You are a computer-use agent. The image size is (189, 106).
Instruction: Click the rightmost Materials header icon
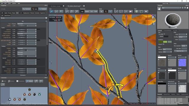188,8
